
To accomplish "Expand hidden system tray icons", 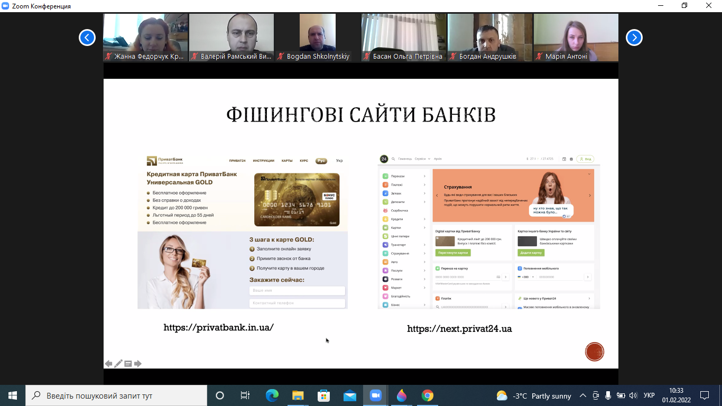I will [x=583, y=395].
